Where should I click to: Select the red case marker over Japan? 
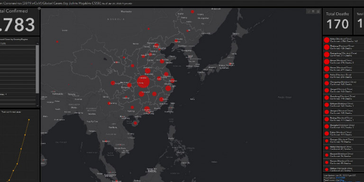(x=230, y=64)
